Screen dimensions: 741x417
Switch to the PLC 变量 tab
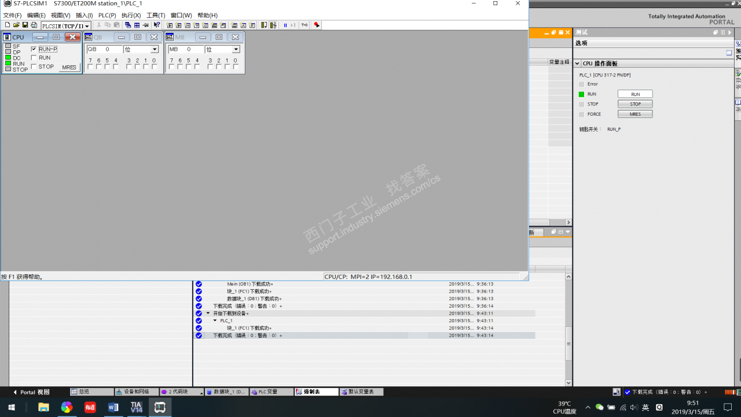[272, 392]
